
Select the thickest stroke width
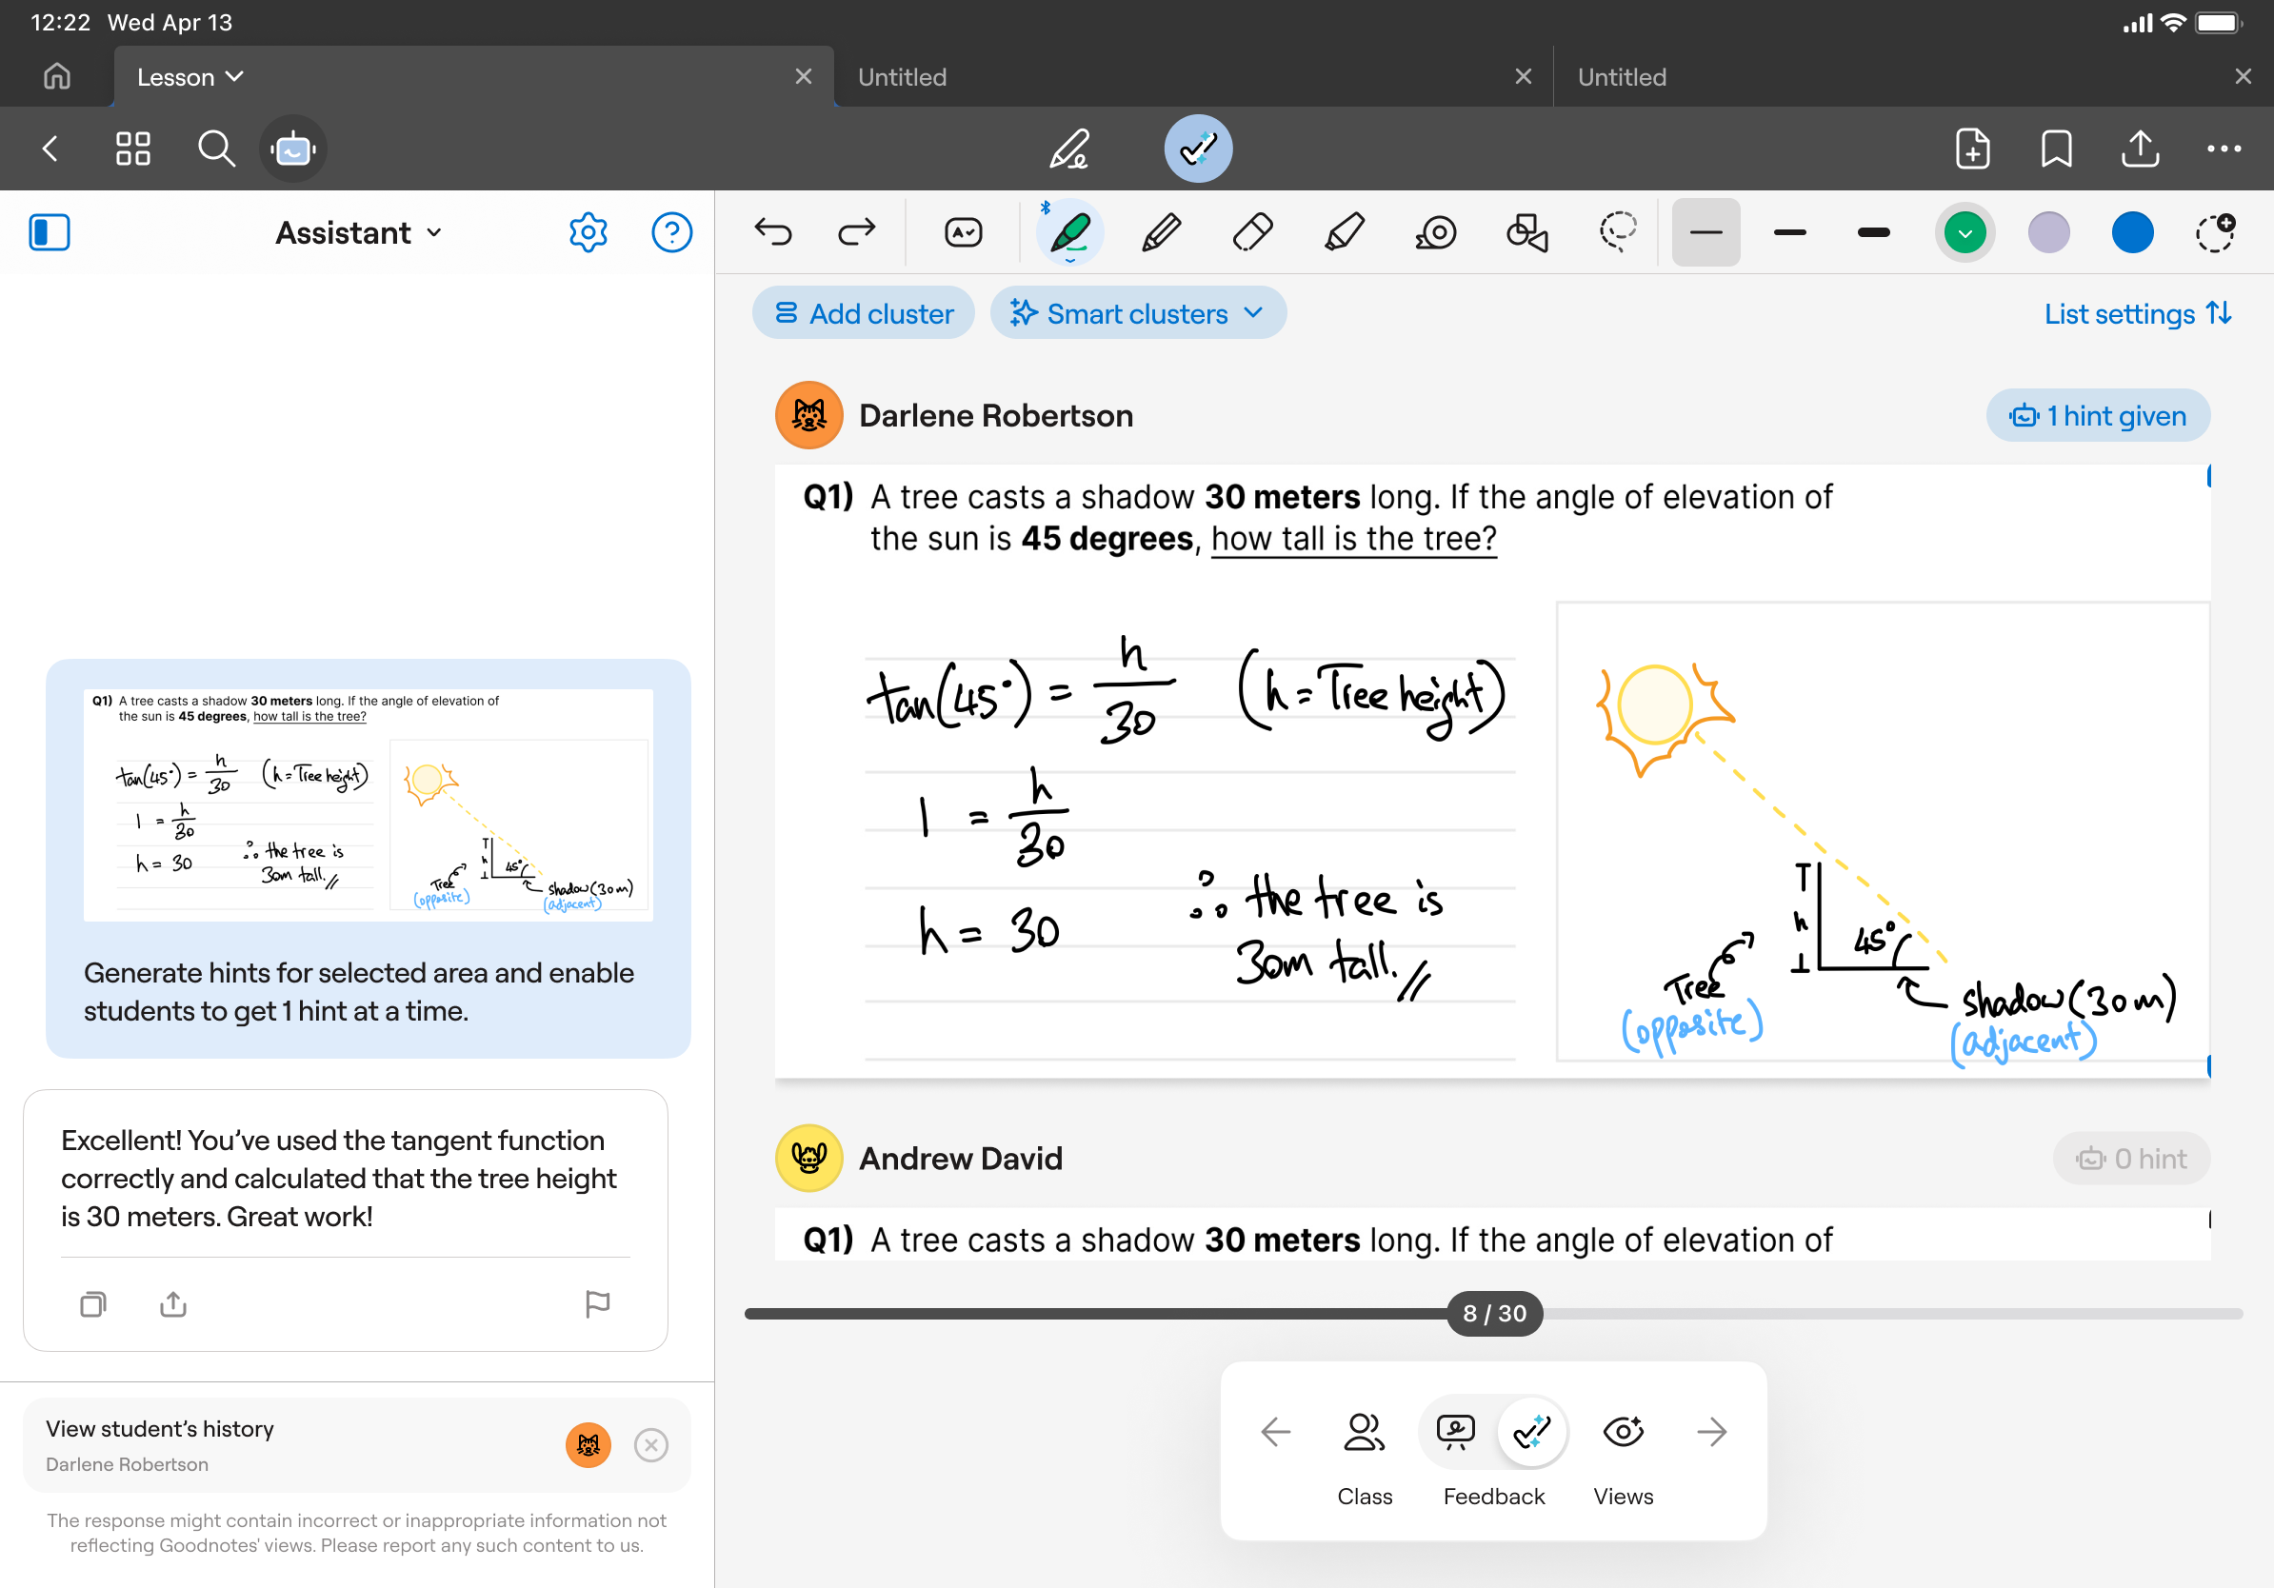(x=1873, y=232)
